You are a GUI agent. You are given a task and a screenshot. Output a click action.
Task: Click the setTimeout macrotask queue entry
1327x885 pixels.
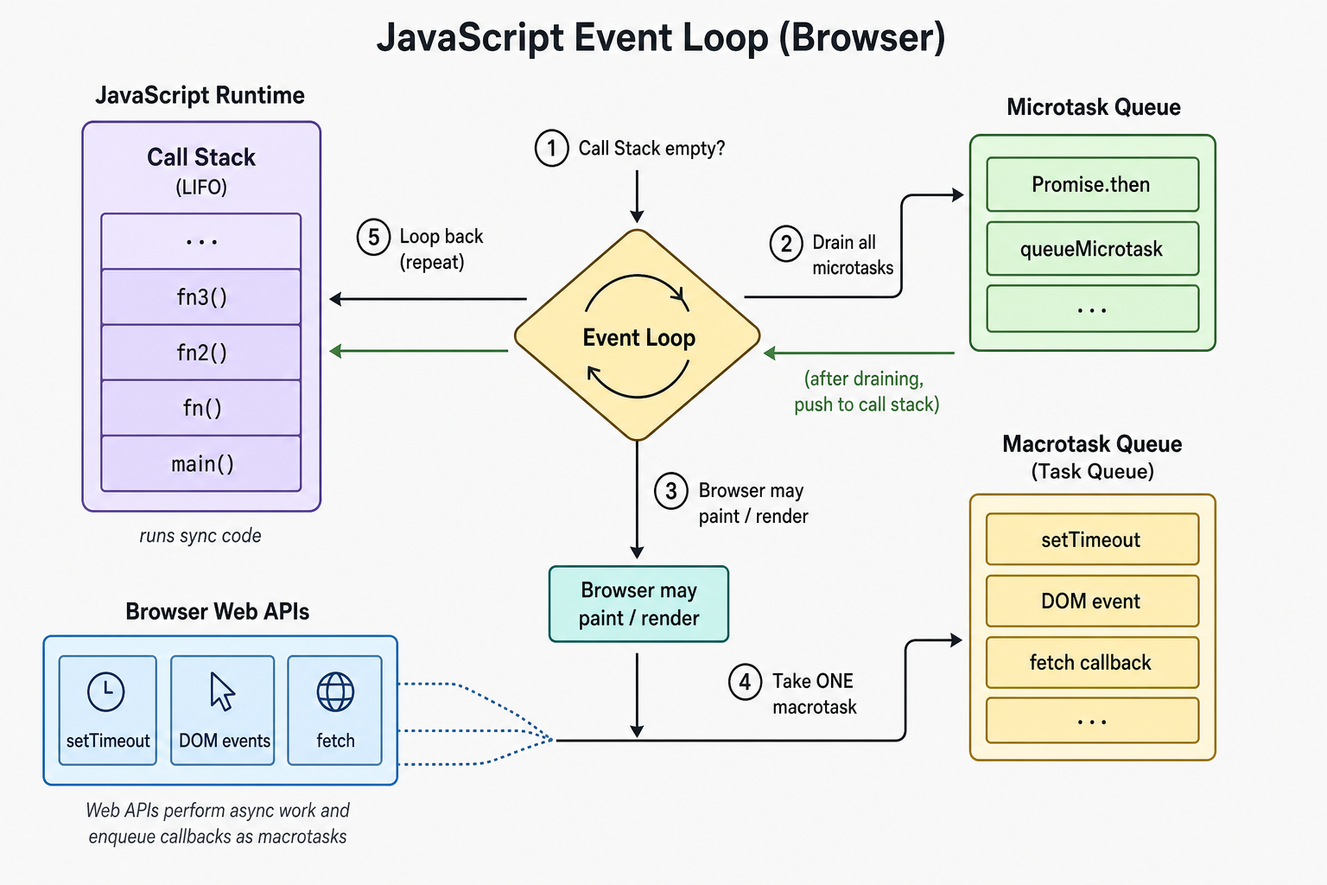tap(1093, 539)
